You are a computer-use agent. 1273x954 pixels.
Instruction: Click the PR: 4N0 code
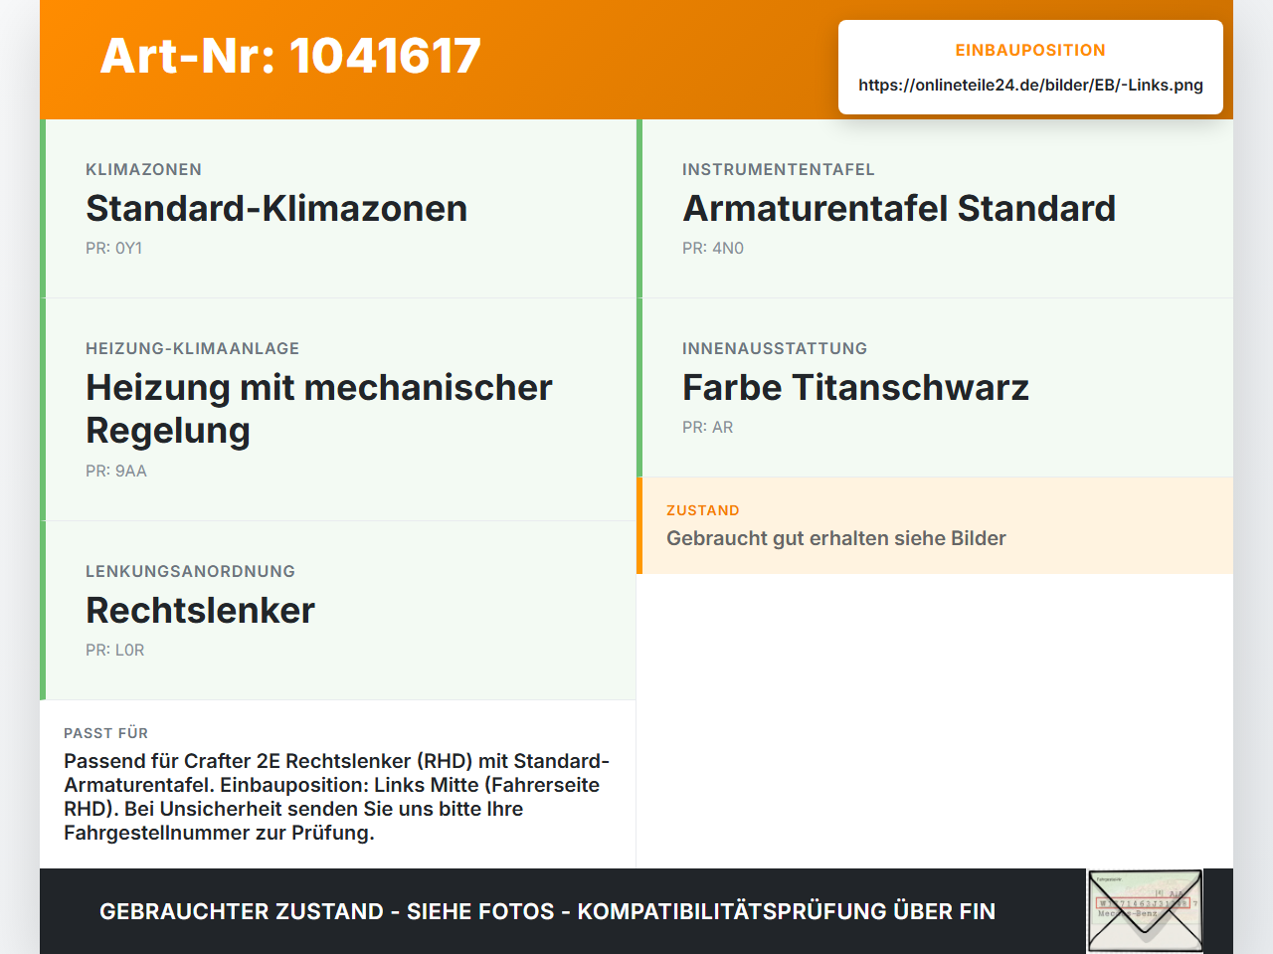[713, 248]
